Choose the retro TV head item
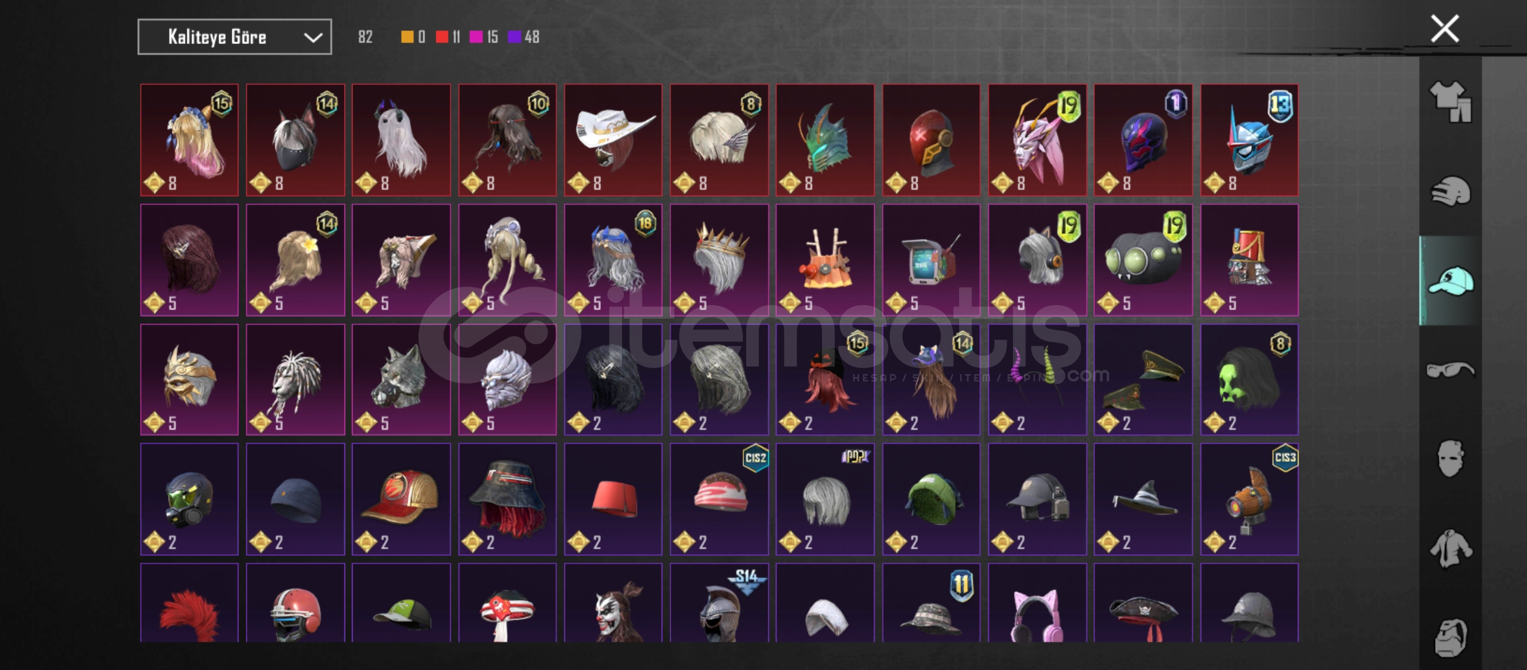Screen dimensions: 1527x670 click(x=931, y=260)
